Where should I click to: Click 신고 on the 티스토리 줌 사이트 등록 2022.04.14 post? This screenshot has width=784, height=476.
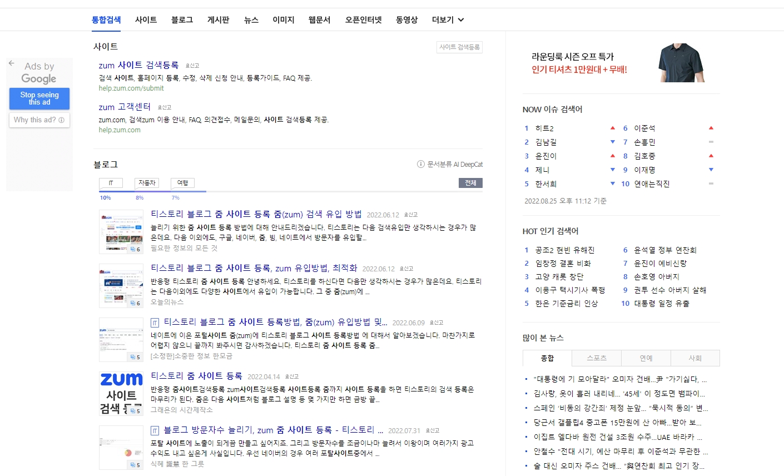pyautogui.click(x=292, y=376)
